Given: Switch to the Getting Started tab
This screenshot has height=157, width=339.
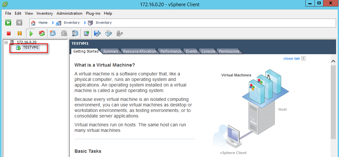Looking at the screenshot, I should coord(86,51).
